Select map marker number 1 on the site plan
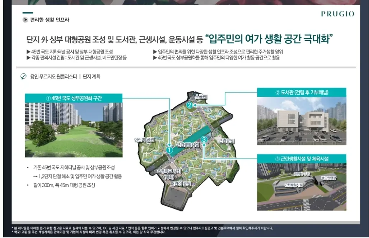This screenshot has height=238, width=369. 169,150
